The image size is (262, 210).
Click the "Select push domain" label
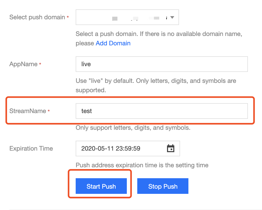(37, 17)
